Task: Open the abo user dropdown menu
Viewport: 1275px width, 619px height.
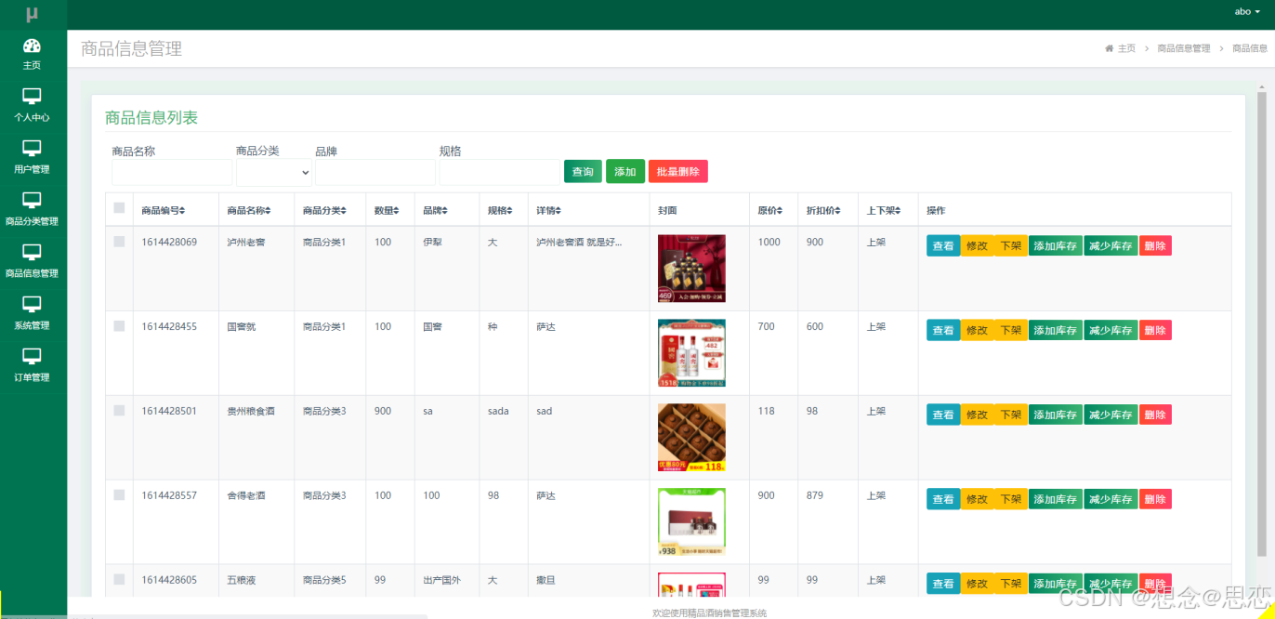Action: (x=1247, y=11)
